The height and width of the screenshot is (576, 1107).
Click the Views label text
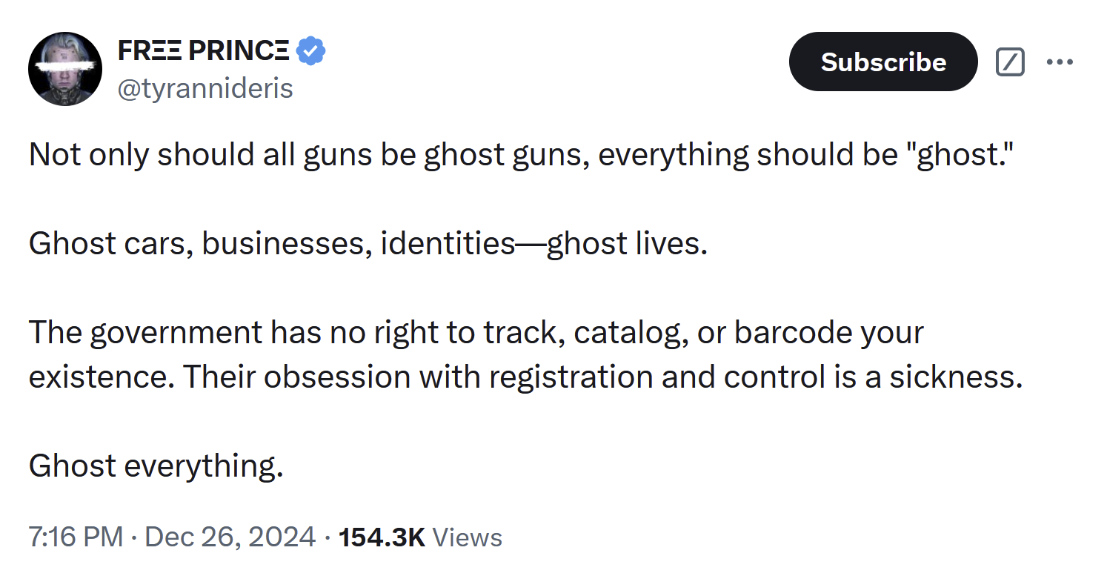(467, 537)
